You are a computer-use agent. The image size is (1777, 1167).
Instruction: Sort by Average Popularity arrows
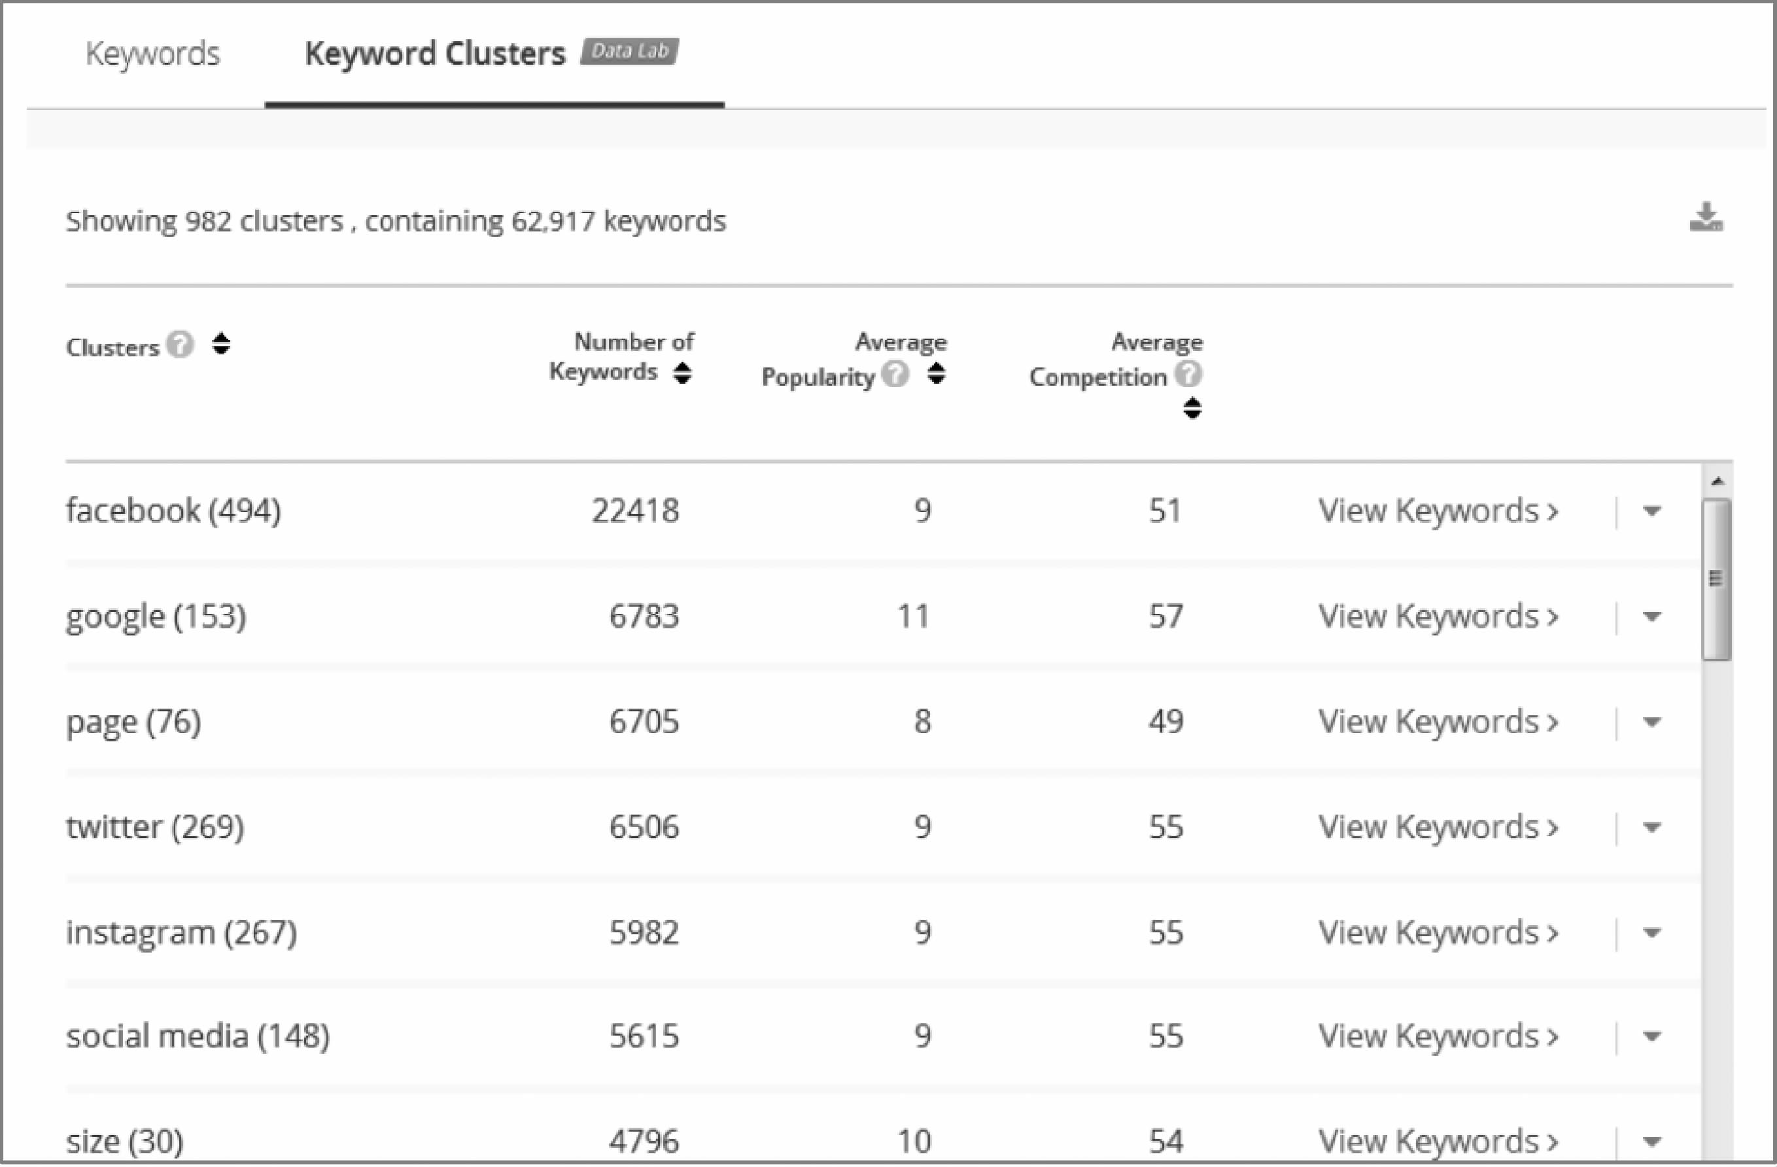point(937,373)
